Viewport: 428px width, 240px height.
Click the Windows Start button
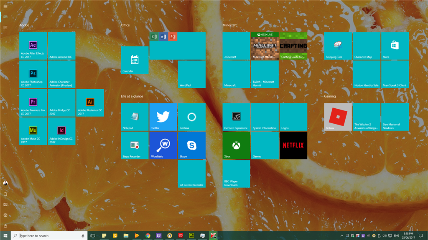pos(5,236)
